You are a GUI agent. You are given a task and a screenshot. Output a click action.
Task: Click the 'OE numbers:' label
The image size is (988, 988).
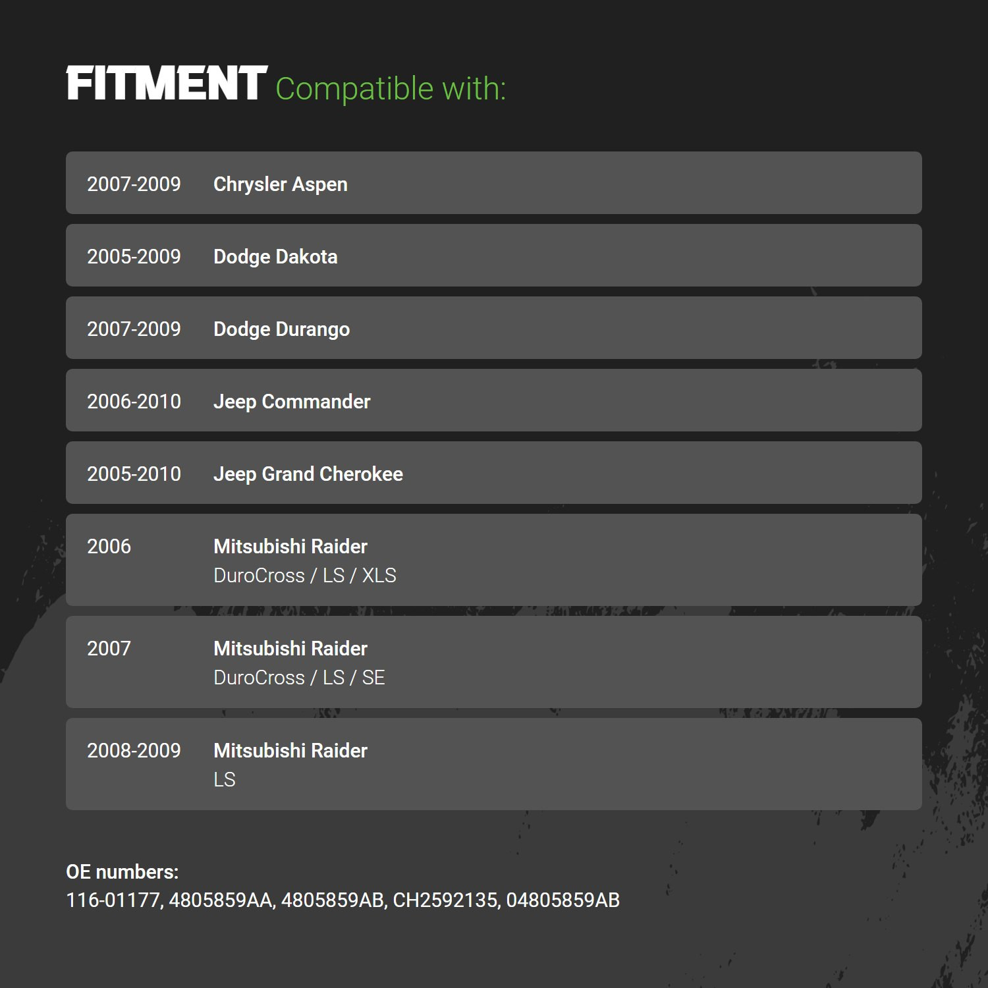[x=123, y=872]
